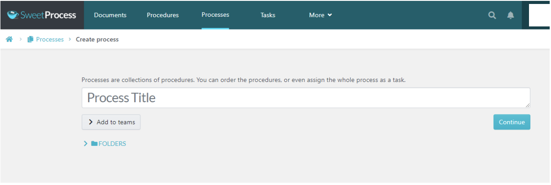Open the search magnifier icon
This screenshot has width=551, height=185.
[492, 15]
